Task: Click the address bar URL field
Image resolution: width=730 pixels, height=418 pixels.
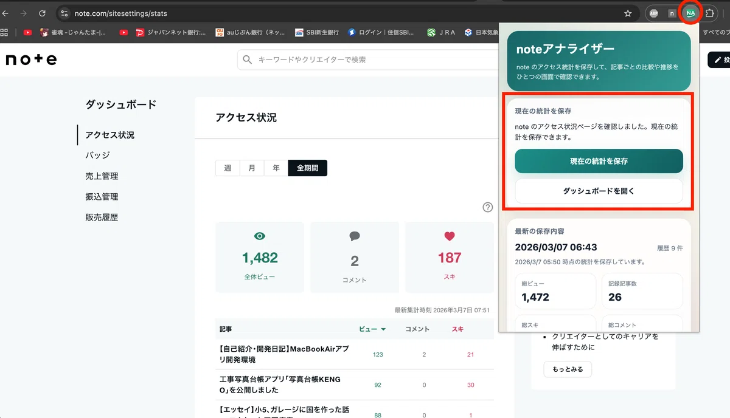Action: pos(347,13)
